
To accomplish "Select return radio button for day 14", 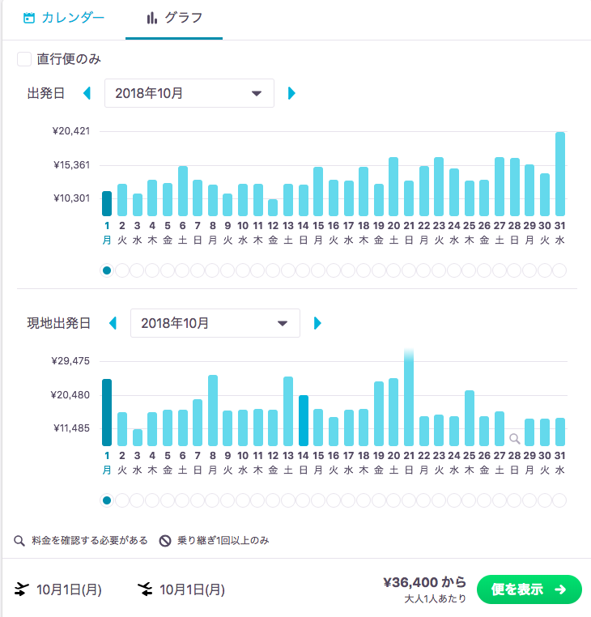I will click(x=303, y=500).
